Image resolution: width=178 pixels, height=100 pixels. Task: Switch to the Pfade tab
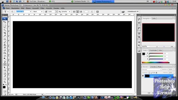159,67
